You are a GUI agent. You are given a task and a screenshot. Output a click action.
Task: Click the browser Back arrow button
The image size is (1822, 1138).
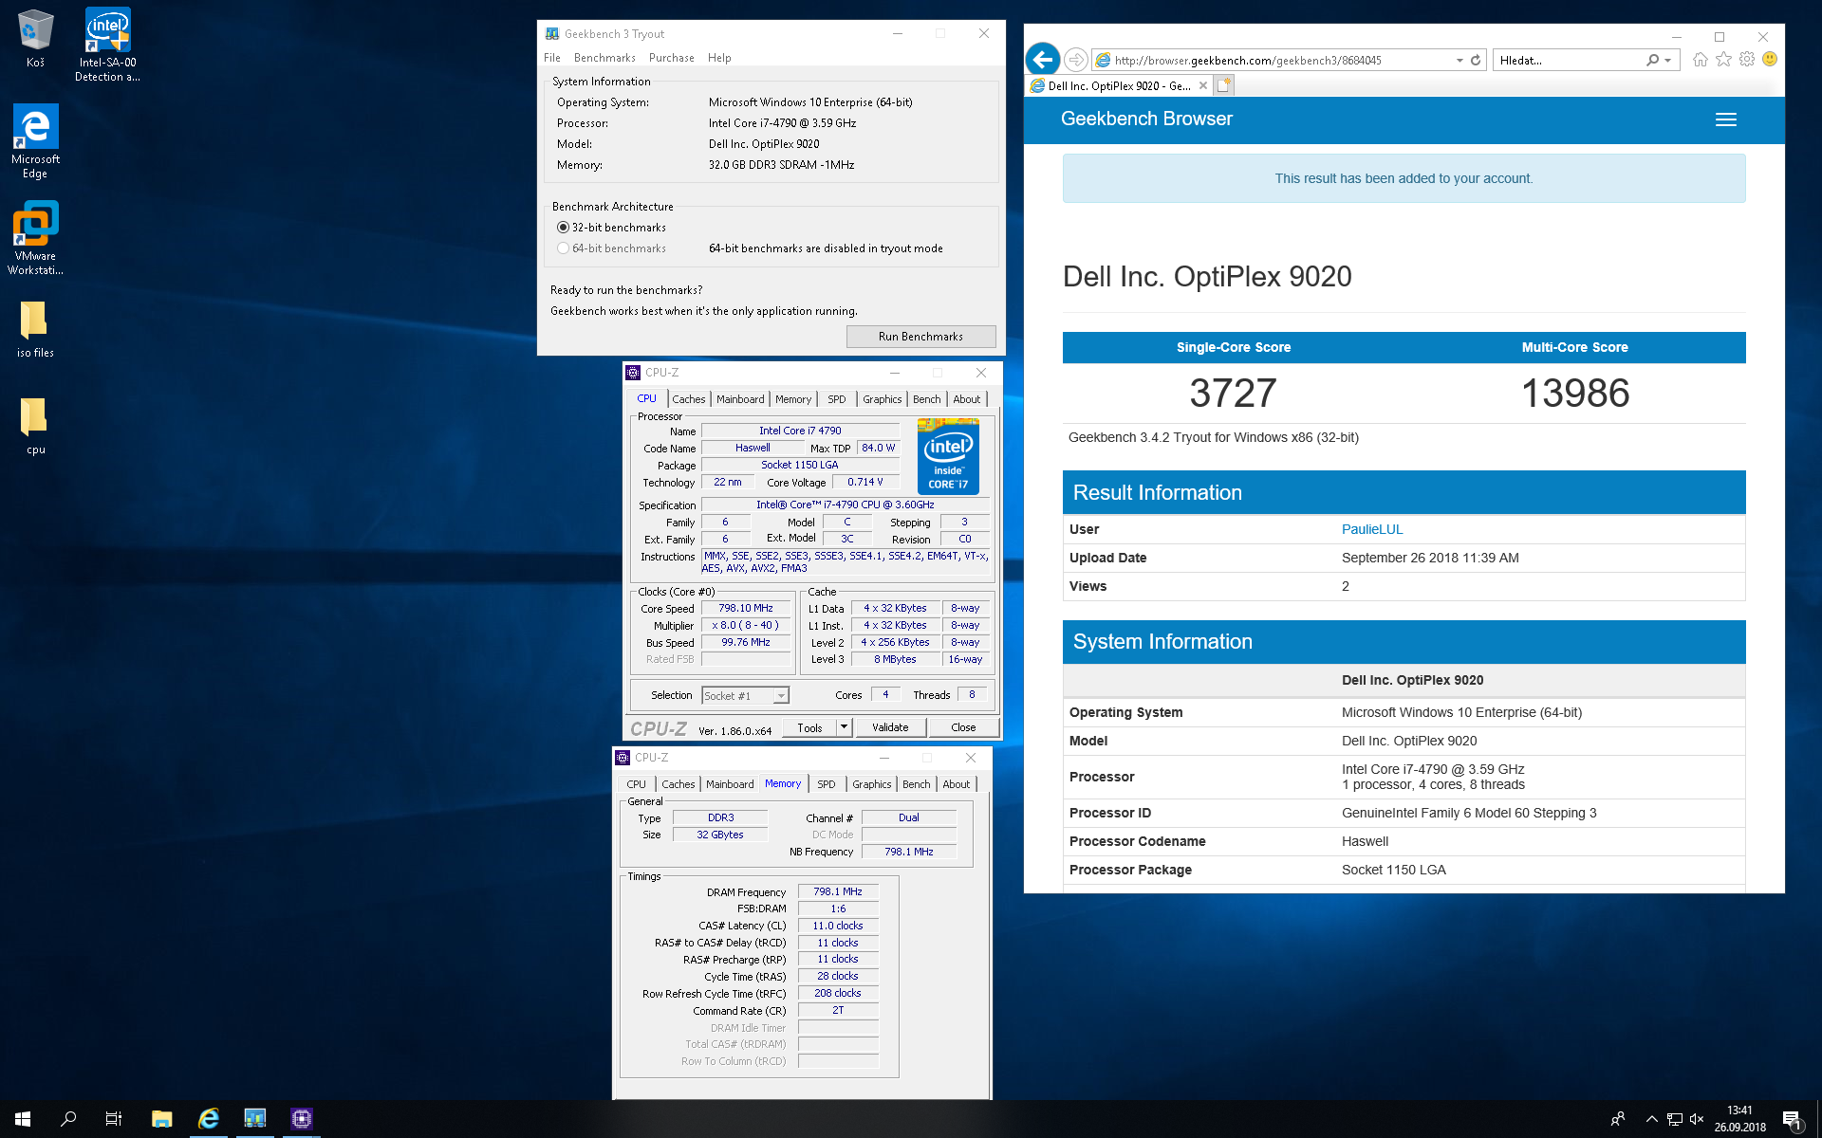pos(1043,60)
